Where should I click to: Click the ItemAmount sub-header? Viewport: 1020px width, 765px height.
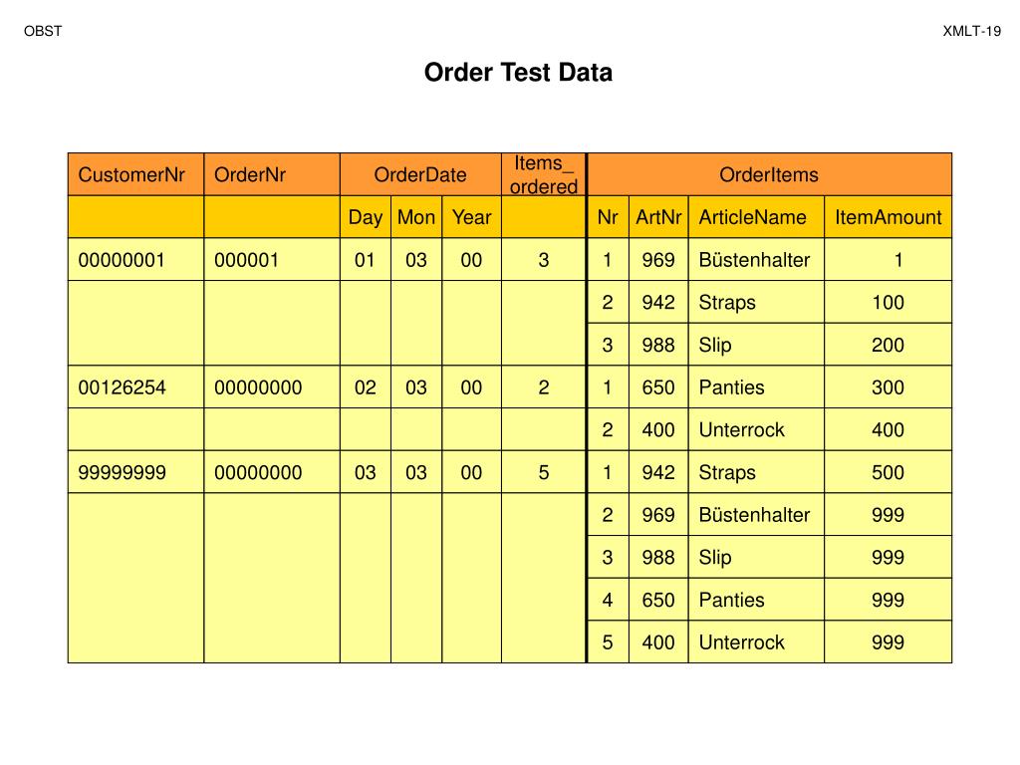(888, 216)
